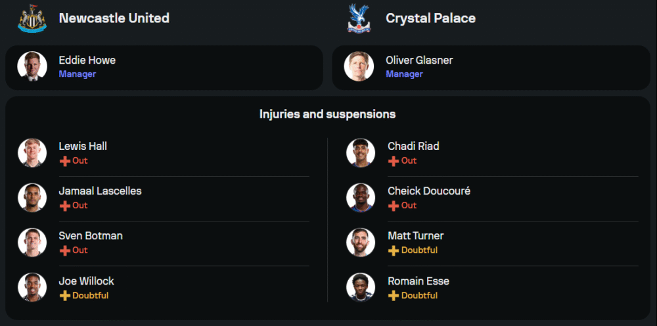Image resolution: width=657 pixels, height=326 pixels.
Task: Open the Crystal Palace team name link
Action: 430,18
